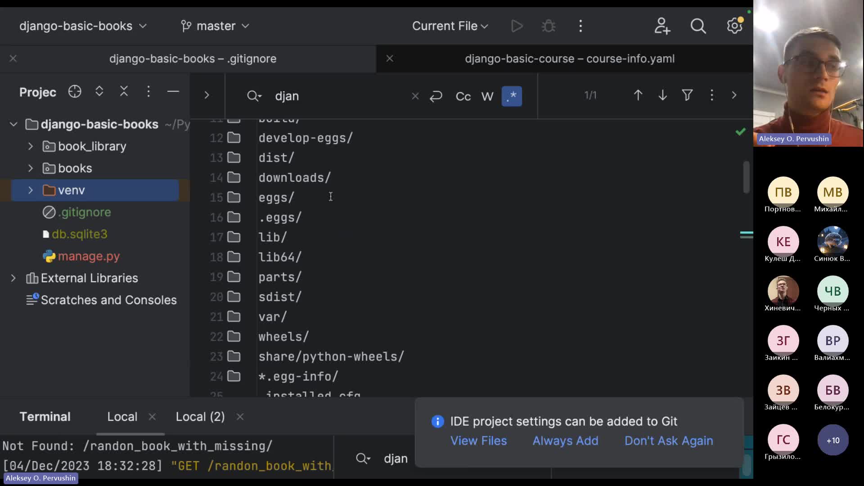864x486 pixels.
Task: Select the .gitignore file in tree
Action: 84,212
